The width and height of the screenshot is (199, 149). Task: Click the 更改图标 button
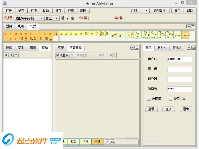tap(160, 11)
